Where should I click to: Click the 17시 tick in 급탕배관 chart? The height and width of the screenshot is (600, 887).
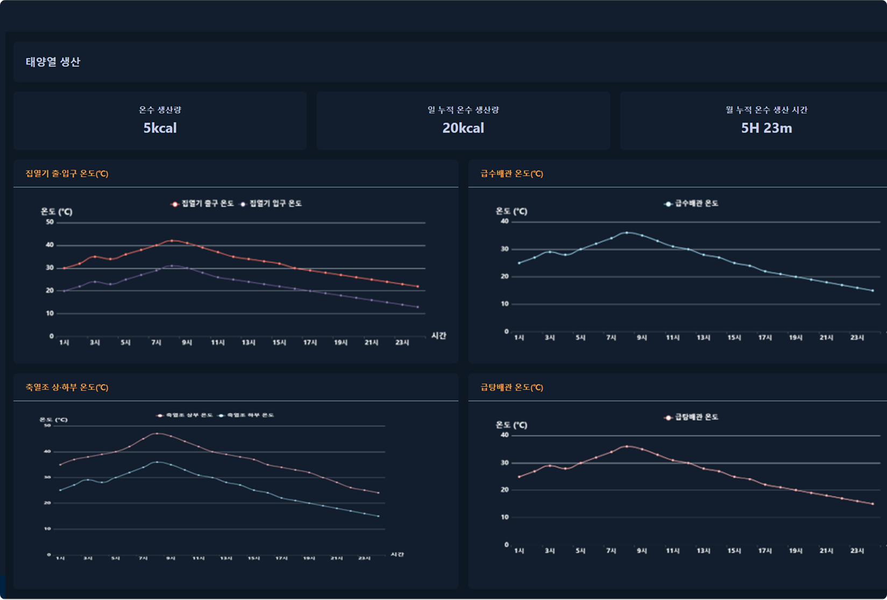click(765, 551)
